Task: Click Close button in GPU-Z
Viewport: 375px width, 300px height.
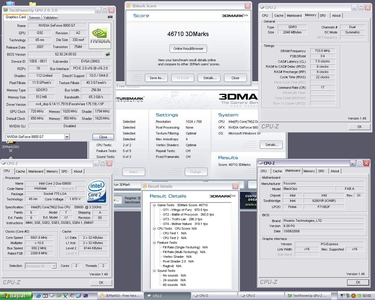Action: click(x=103, y=137)
